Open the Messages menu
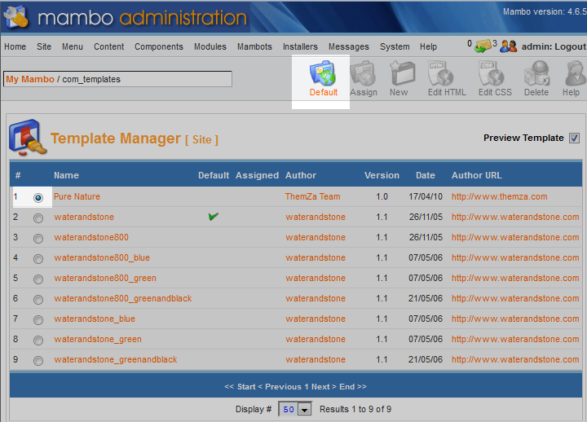This screenshot has width=587, height=422. (x=349, y=46)
